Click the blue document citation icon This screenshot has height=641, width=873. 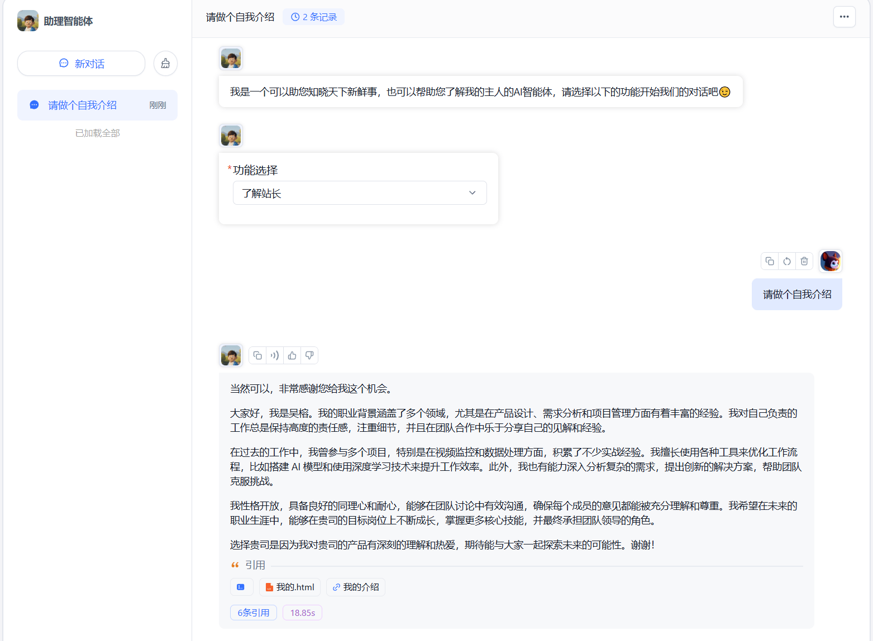(x=241, y=587)
